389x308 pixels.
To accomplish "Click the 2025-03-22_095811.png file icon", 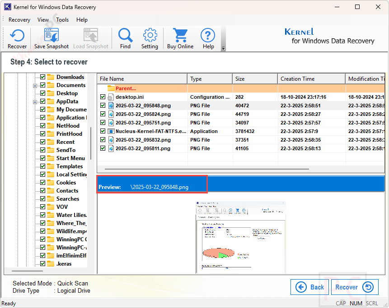I will (x=111, y=148).
